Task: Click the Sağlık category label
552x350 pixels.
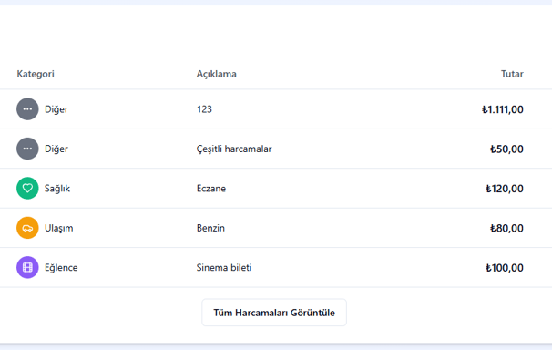Action: click(x=57, y=189)
